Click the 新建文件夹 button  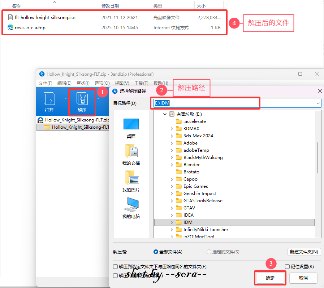pyautogui.click(x=304, y=252)
